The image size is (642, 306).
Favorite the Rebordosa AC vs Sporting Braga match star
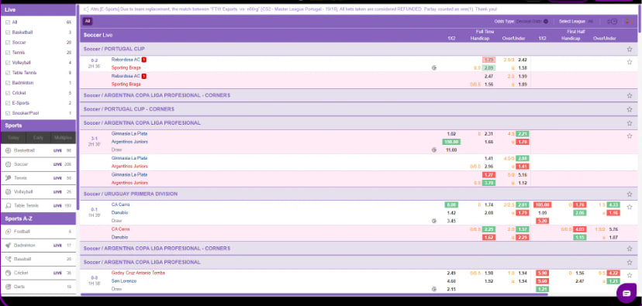click(x=630, y=62)
